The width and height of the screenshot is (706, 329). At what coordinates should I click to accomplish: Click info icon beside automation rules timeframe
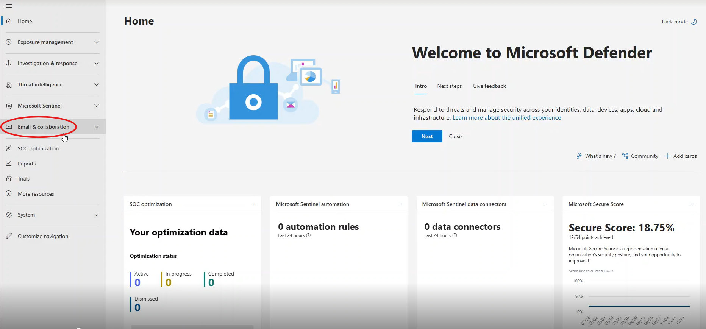click(x=308, y=235)
